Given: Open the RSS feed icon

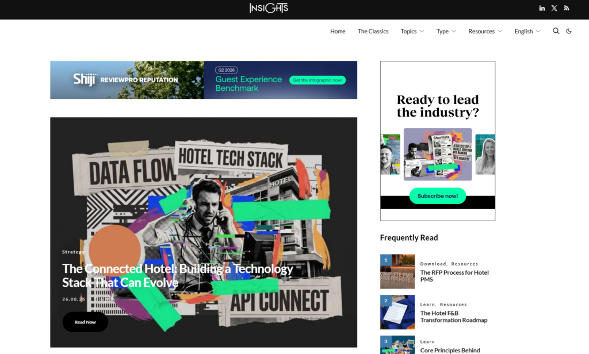Looking at the screenshot, I should click(x=567, y=8).
